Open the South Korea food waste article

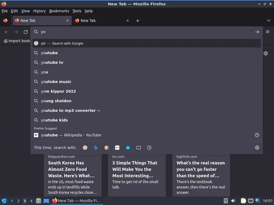[x=73, y=175]
